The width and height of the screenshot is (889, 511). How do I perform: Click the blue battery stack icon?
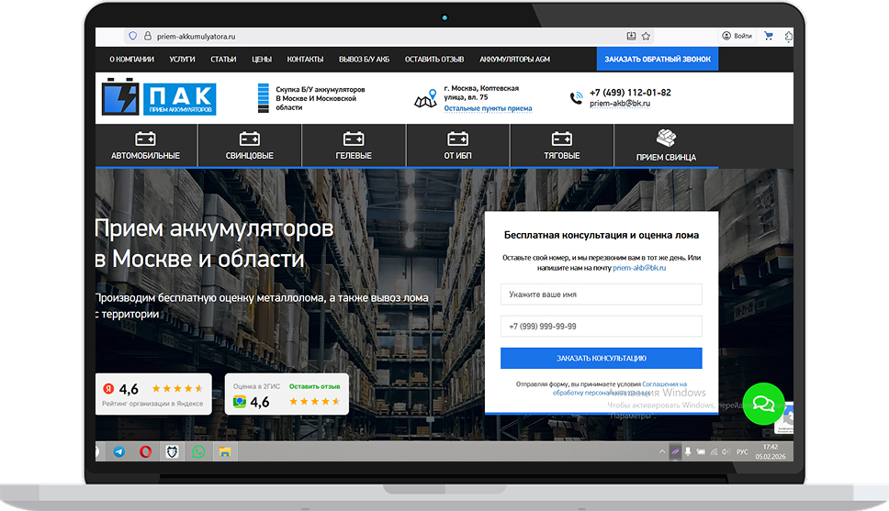(x=263, y=98)
